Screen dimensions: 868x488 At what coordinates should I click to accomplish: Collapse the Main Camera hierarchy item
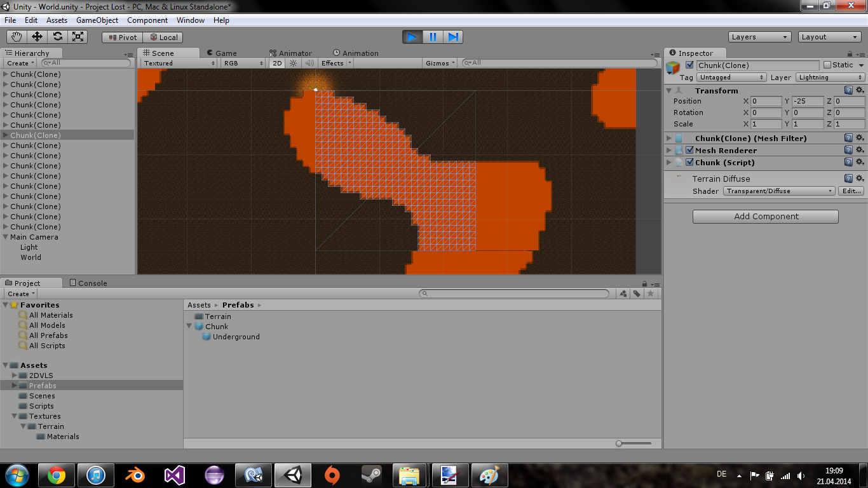tap(6, 237)
